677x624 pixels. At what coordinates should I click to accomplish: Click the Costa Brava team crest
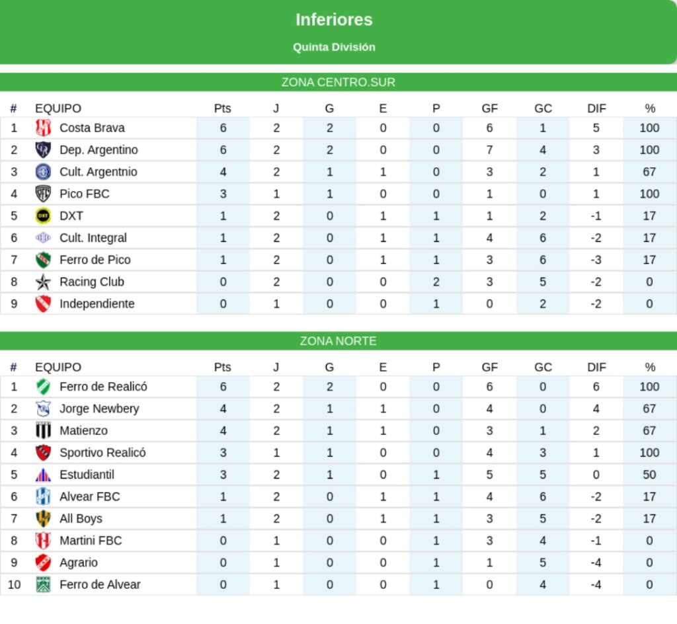pyautogui.click(x=43, y=128)
